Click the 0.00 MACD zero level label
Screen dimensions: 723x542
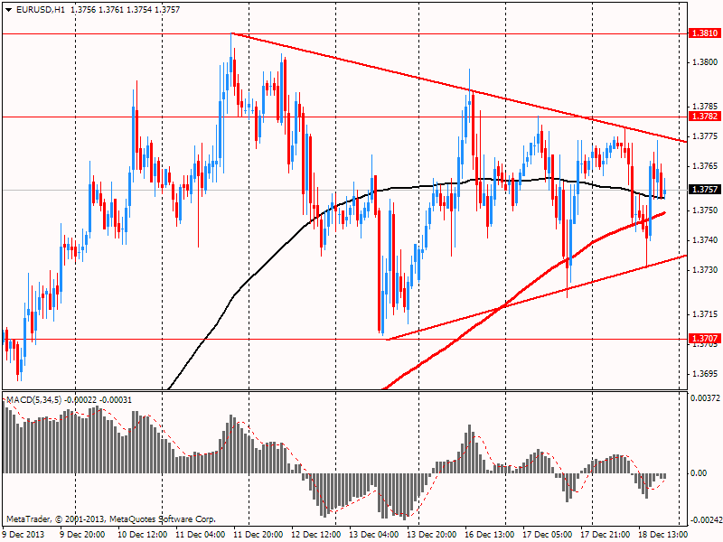[x=699, y=473]
